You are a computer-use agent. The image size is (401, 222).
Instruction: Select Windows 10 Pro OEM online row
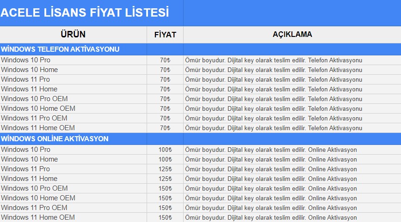(201, 188)
